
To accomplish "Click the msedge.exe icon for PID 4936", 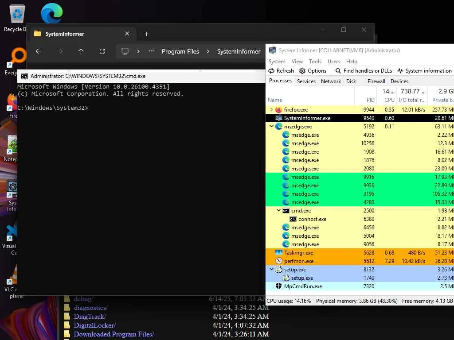I will click(286, 135).
